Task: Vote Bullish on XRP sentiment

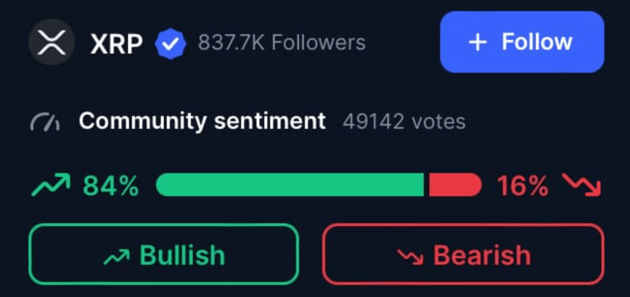Action: pyautogui.click(x=164, y=254)
